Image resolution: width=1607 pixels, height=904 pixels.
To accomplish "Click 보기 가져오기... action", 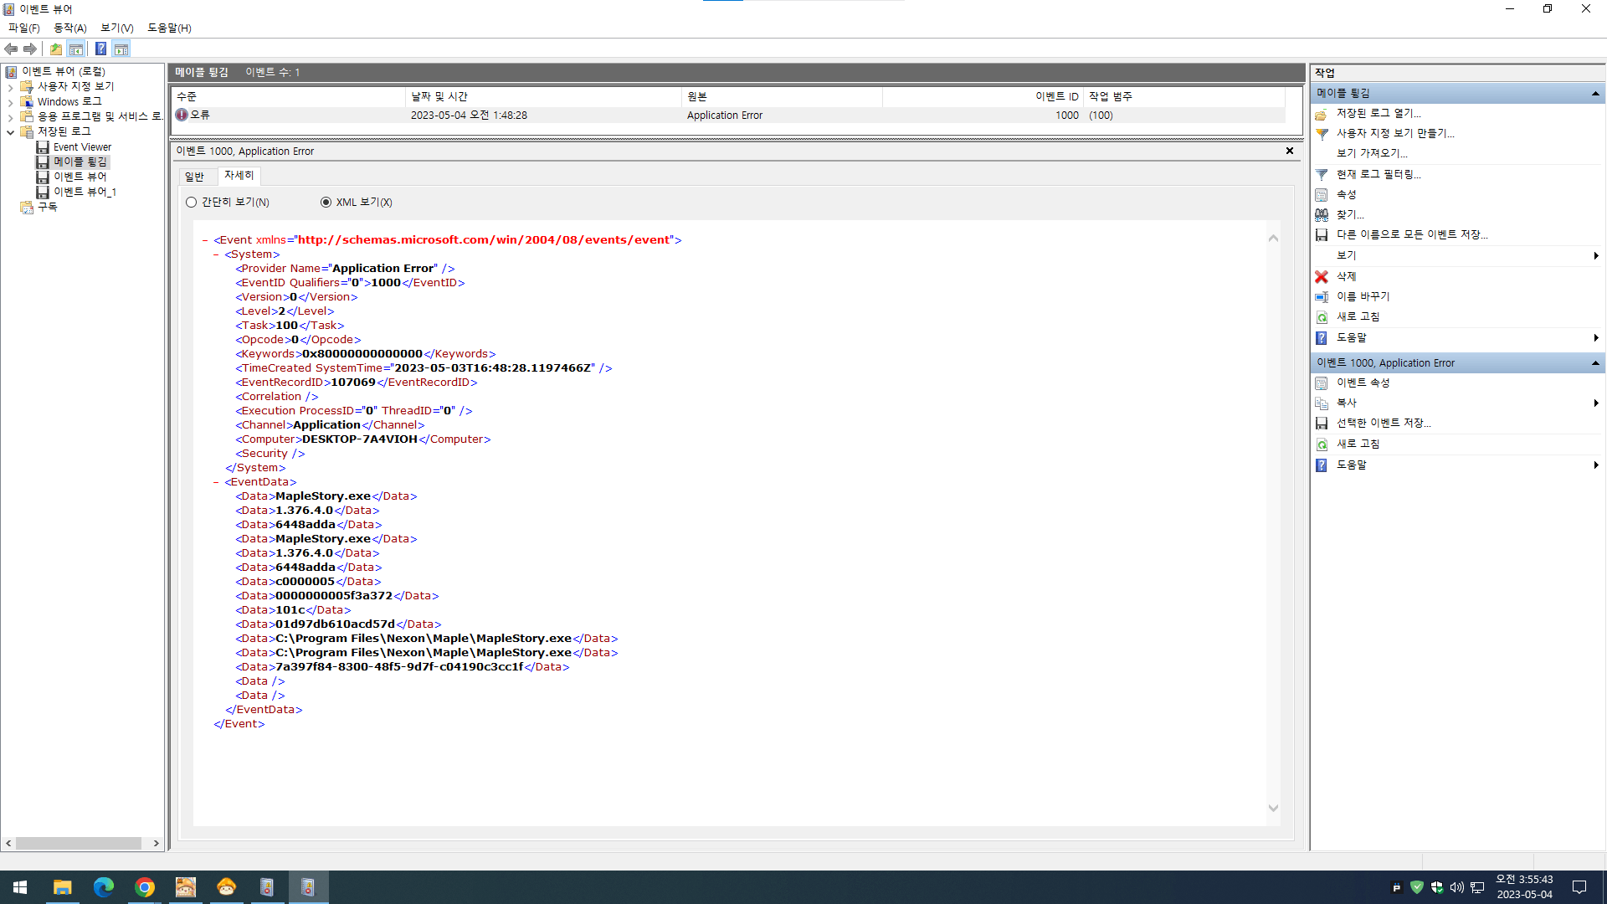I will (x=1372, y=154).
